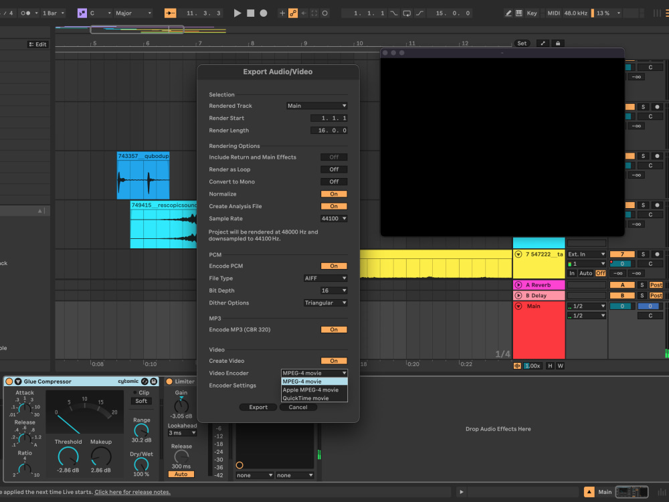Click the icon next to Set button
This screenshot has width=669, height=502.
click(543, 44)
